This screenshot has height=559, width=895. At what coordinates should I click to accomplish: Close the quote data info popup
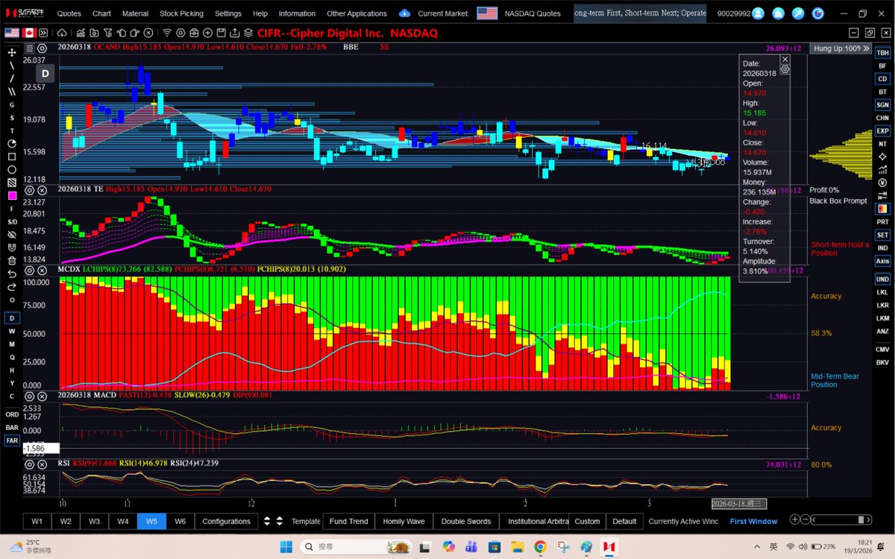[785, 59]
